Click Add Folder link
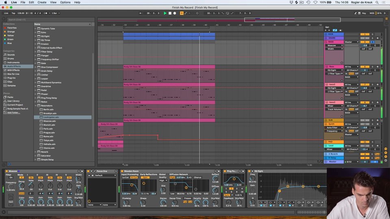This screenshot has height=219, width=390. (x=13, y=112)
